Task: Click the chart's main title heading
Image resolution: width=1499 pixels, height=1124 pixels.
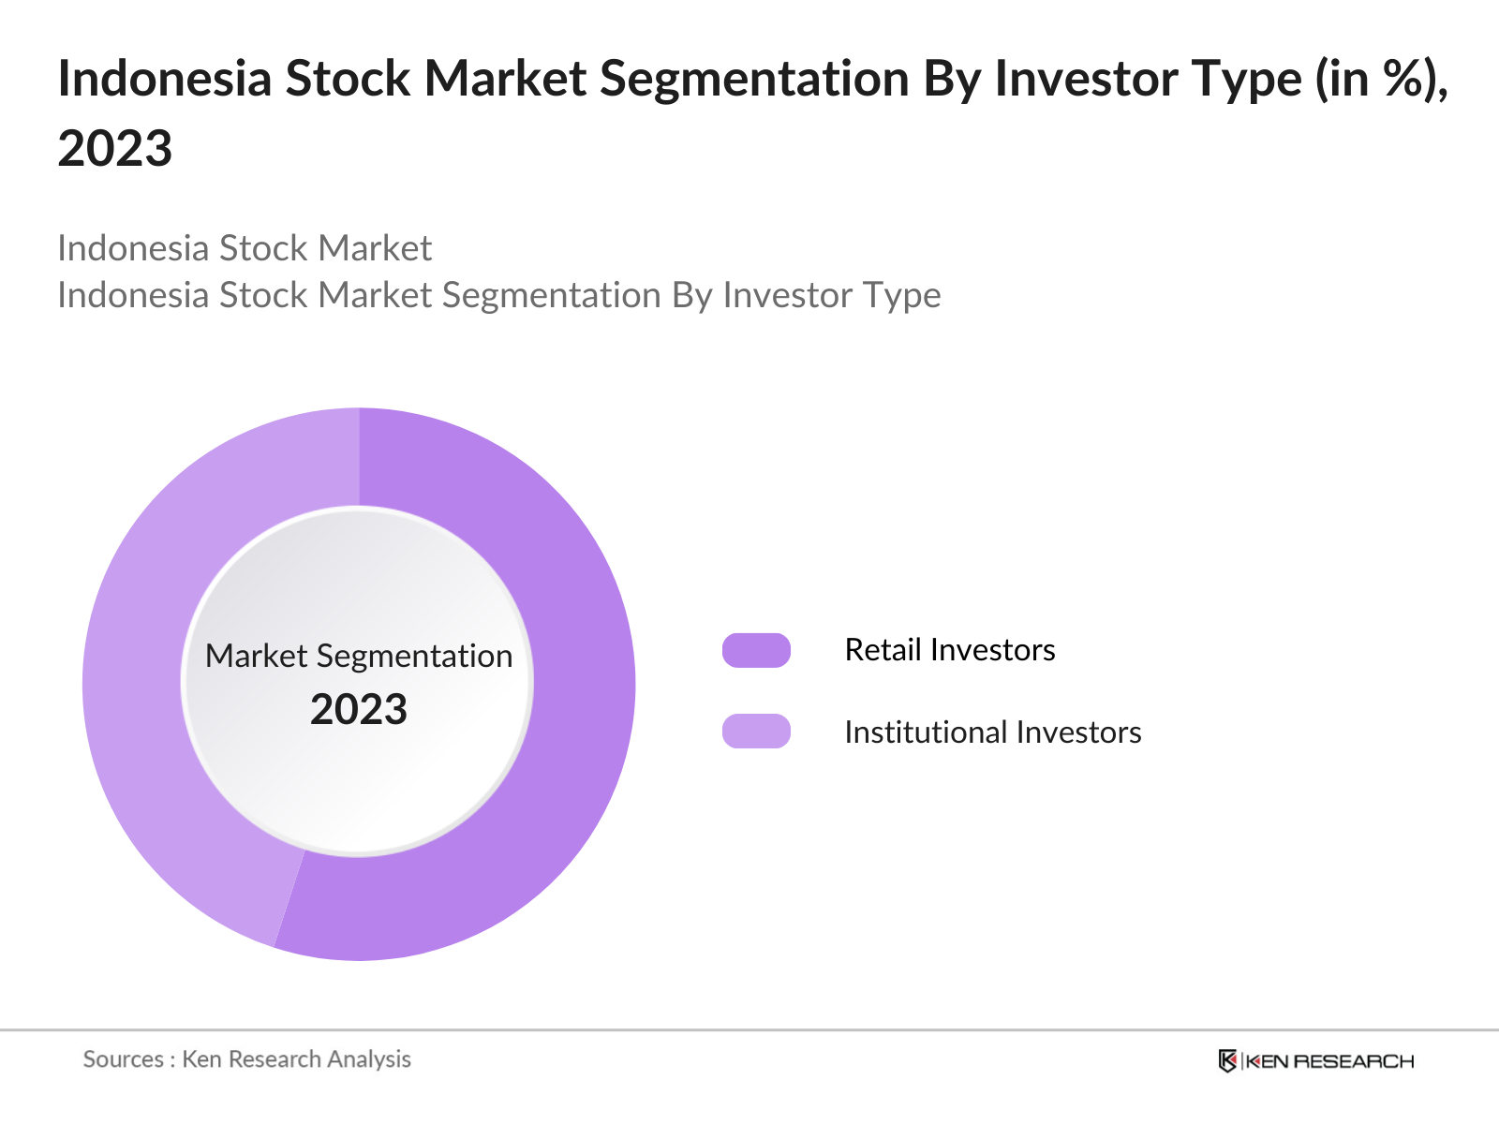Action: click(749, 79)
